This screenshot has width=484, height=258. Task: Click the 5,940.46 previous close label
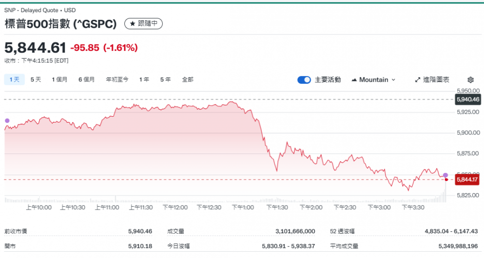[x=467, y=99]
